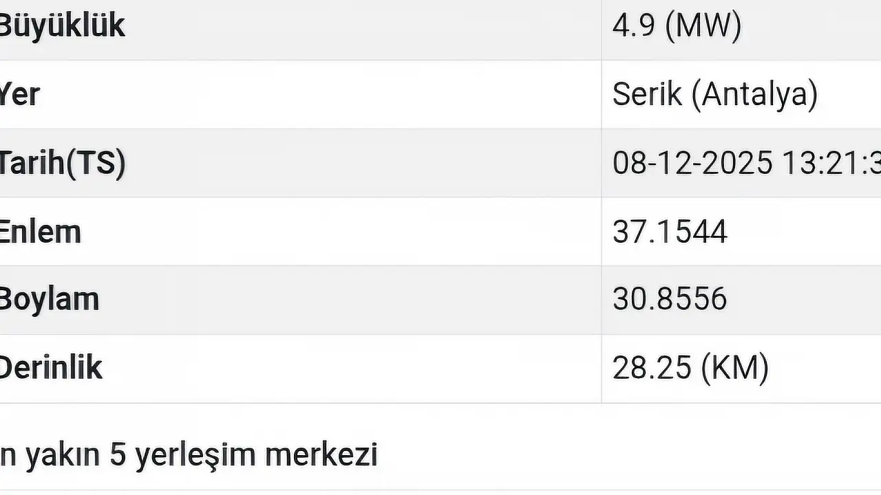This screenshot has height=495, width=881.
Task: Click the (MW) magnitude unit text
Action: (x=703, y=26)
